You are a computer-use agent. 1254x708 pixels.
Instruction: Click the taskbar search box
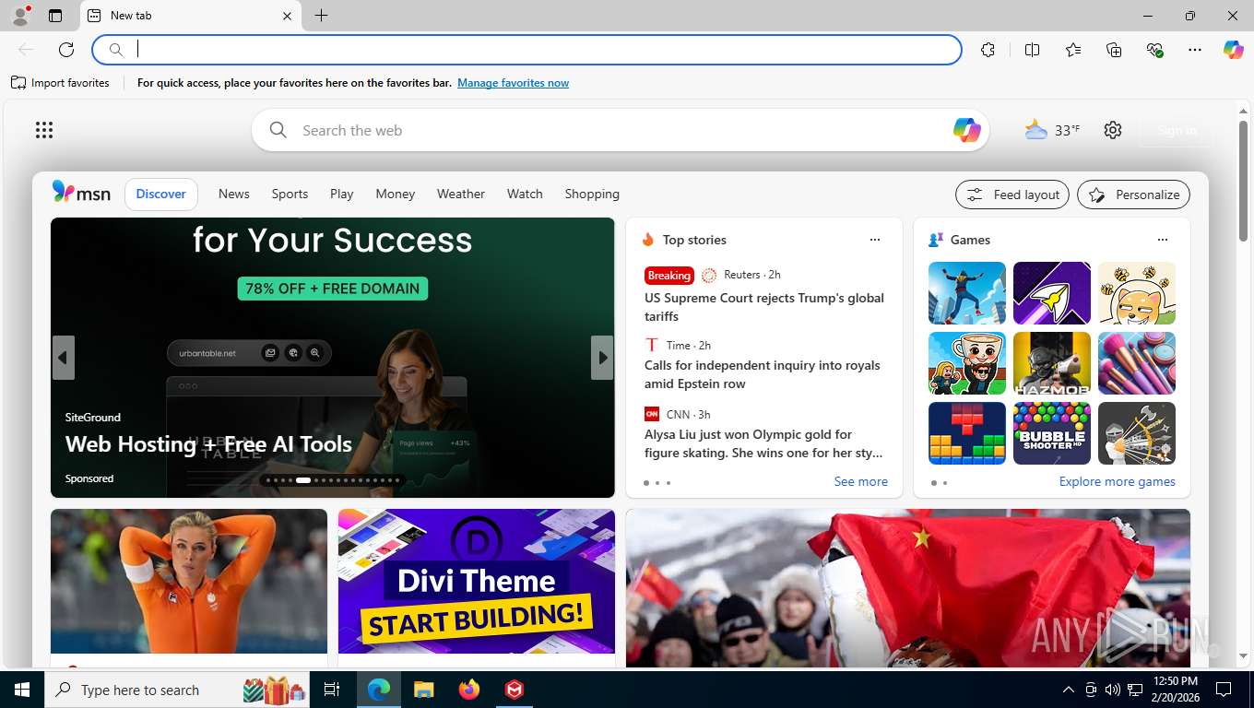pyautogui.click(x=178, y=690)
